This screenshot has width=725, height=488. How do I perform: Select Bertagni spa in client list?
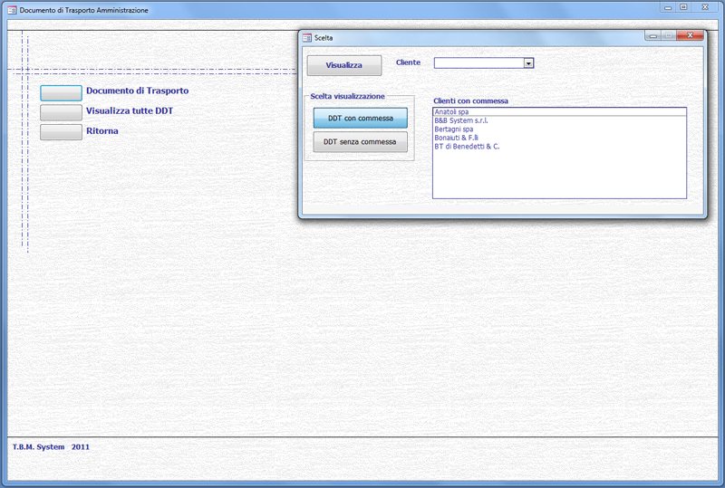pyautogui.click(x=559, y=129)
